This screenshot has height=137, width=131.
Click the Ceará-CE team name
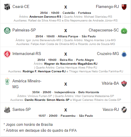click(21, 7)
